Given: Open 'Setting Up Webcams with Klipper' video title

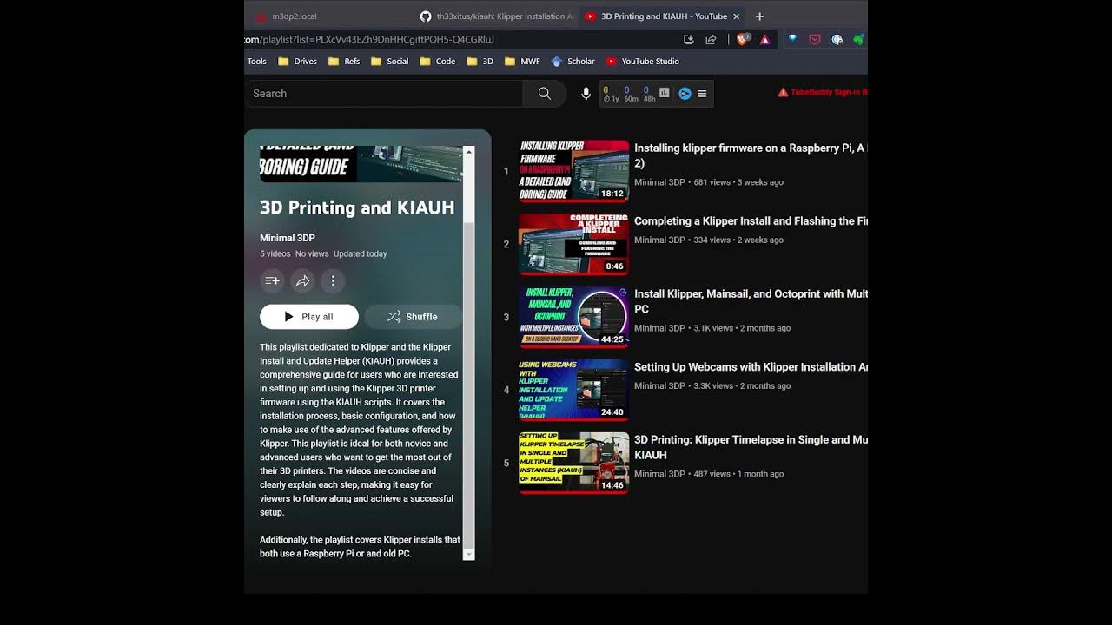Looking at the screenshot, I should [751, 367].
